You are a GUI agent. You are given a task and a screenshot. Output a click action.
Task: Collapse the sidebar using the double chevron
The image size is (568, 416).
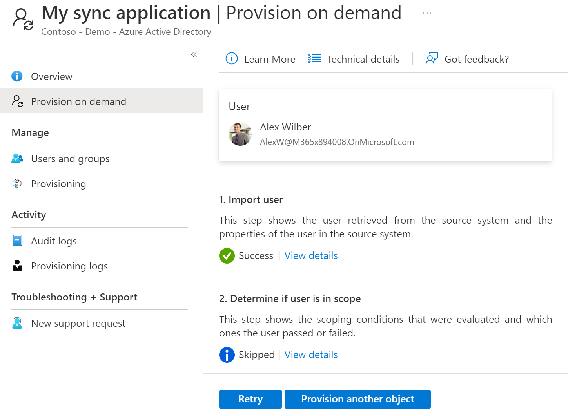(x=194, y=54)
